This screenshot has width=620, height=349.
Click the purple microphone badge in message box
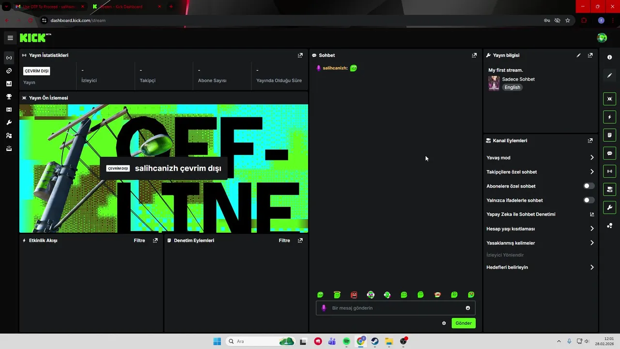click(x=324, y=308)
